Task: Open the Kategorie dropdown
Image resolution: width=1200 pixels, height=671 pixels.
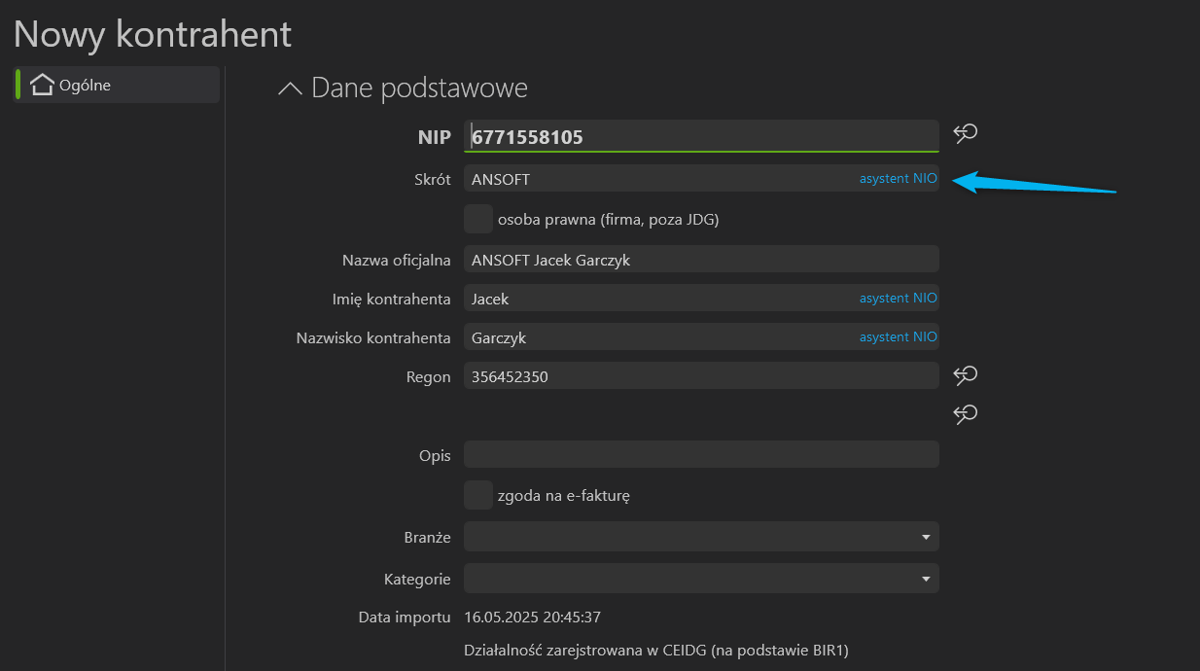Action: (x=701, y=579)
